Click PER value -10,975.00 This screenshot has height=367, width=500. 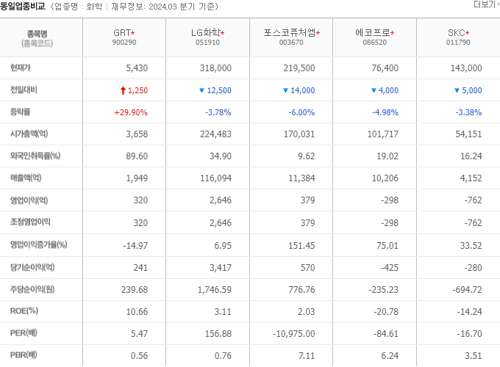pyautogui.click(x=293, y=333)
